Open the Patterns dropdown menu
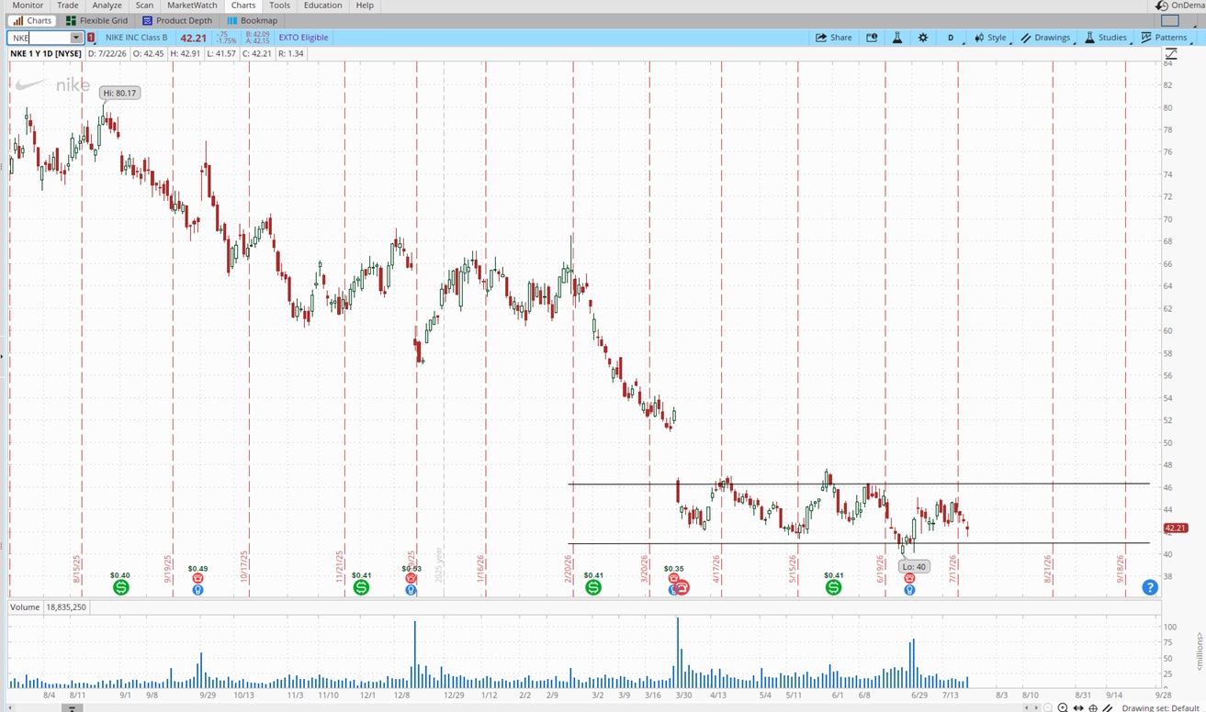The width and height of the screenshot is (1206, 712). (x=1166, y=38)
